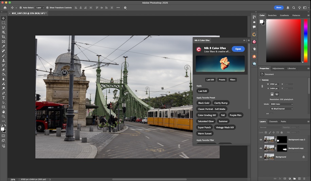Switch to the Channels tab
Screen dimensions: 311x181
(x=273, y=121)
